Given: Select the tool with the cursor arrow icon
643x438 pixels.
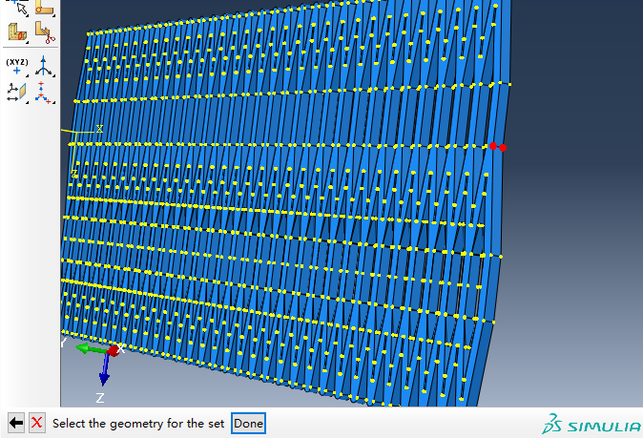Looking at the screenshot, I should (18, 8).
